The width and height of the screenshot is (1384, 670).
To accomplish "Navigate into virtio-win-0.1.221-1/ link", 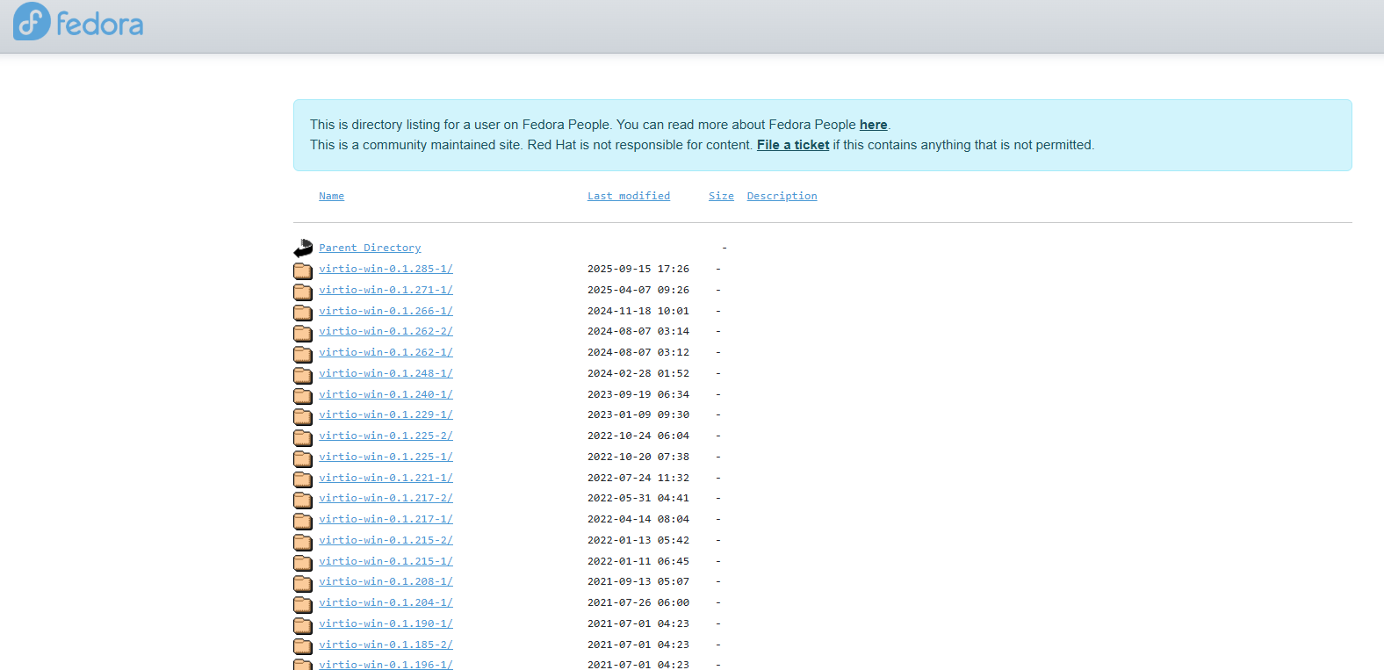I will (x=386, y=478).
